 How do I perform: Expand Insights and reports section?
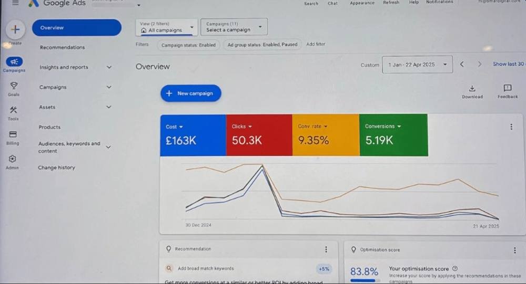tap(109, 67)
